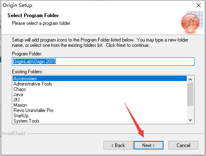Click the folder list scroll up arrow
Viewport: 206px width, 156px height.
[x=190, y=79]
